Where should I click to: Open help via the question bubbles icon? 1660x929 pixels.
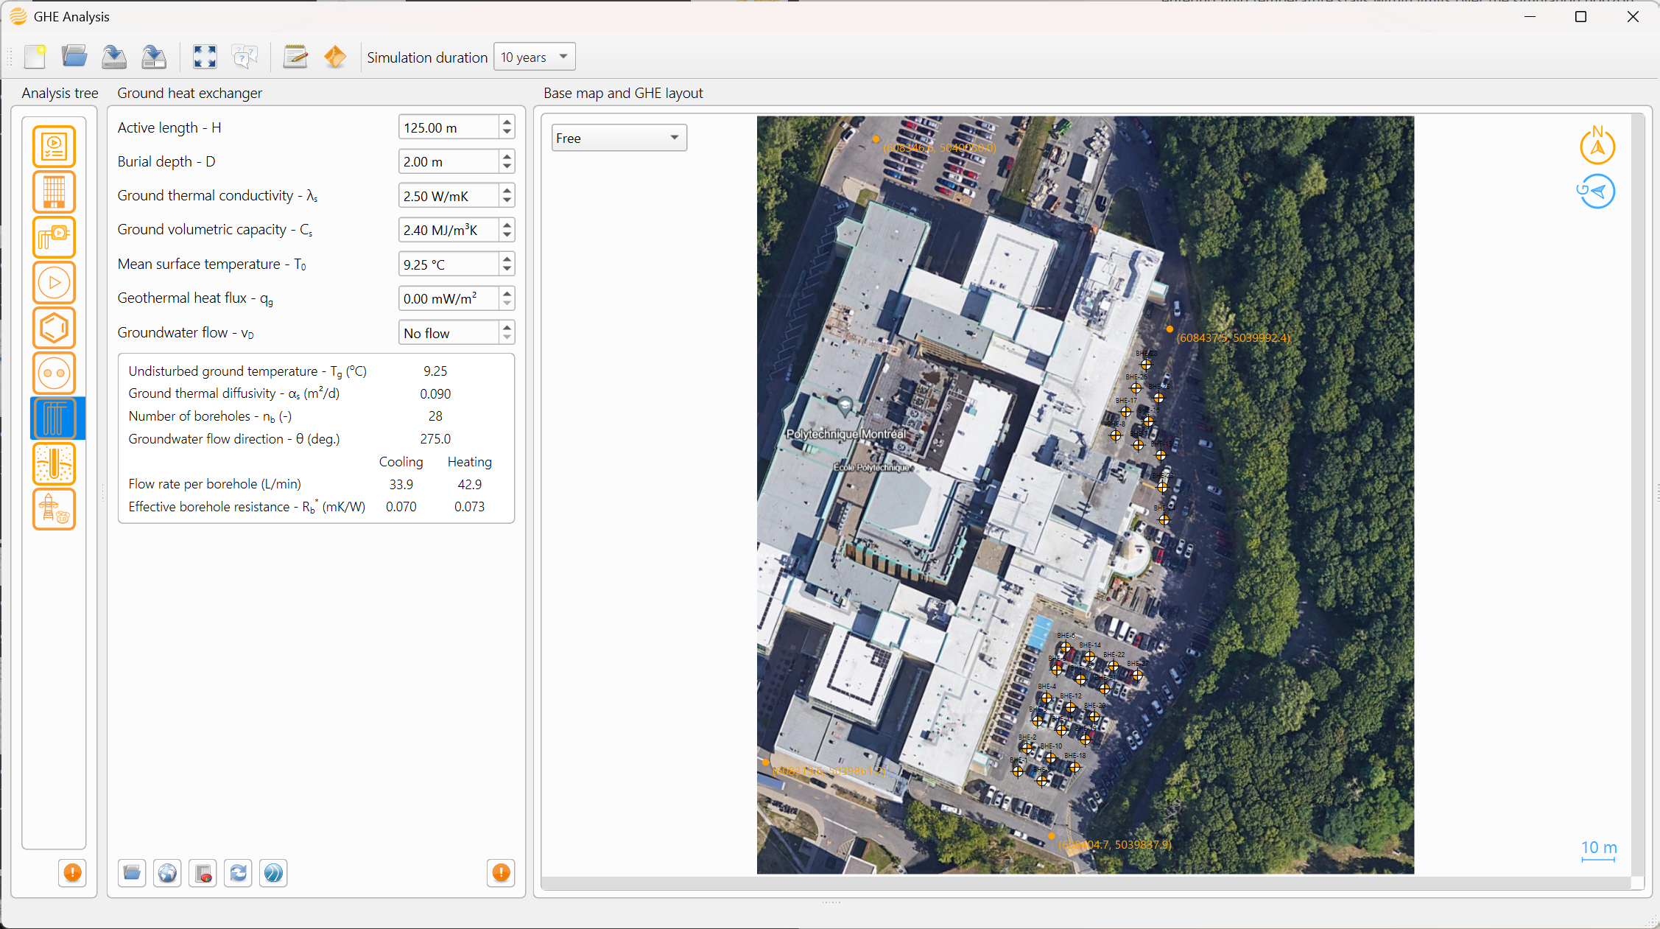tap(245, 57)
